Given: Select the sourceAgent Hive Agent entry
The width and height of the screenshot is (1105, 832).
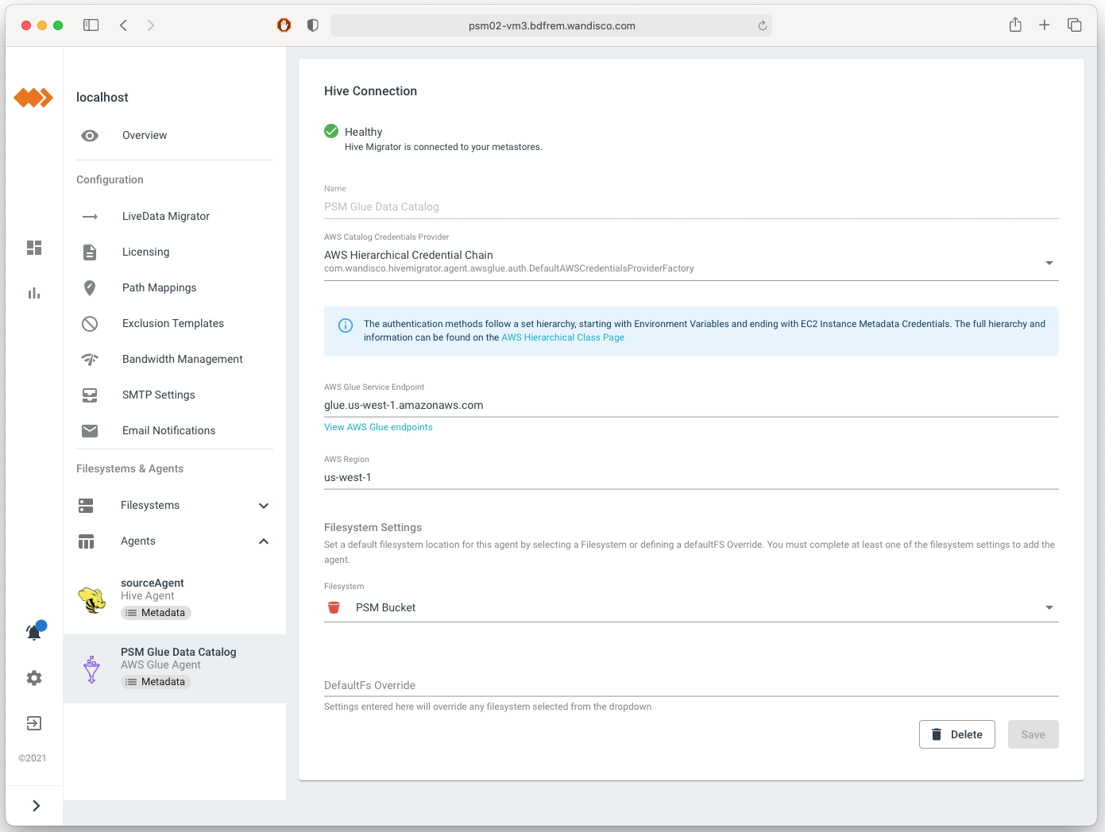Looking at the screenshot, I should coord(175,600).
